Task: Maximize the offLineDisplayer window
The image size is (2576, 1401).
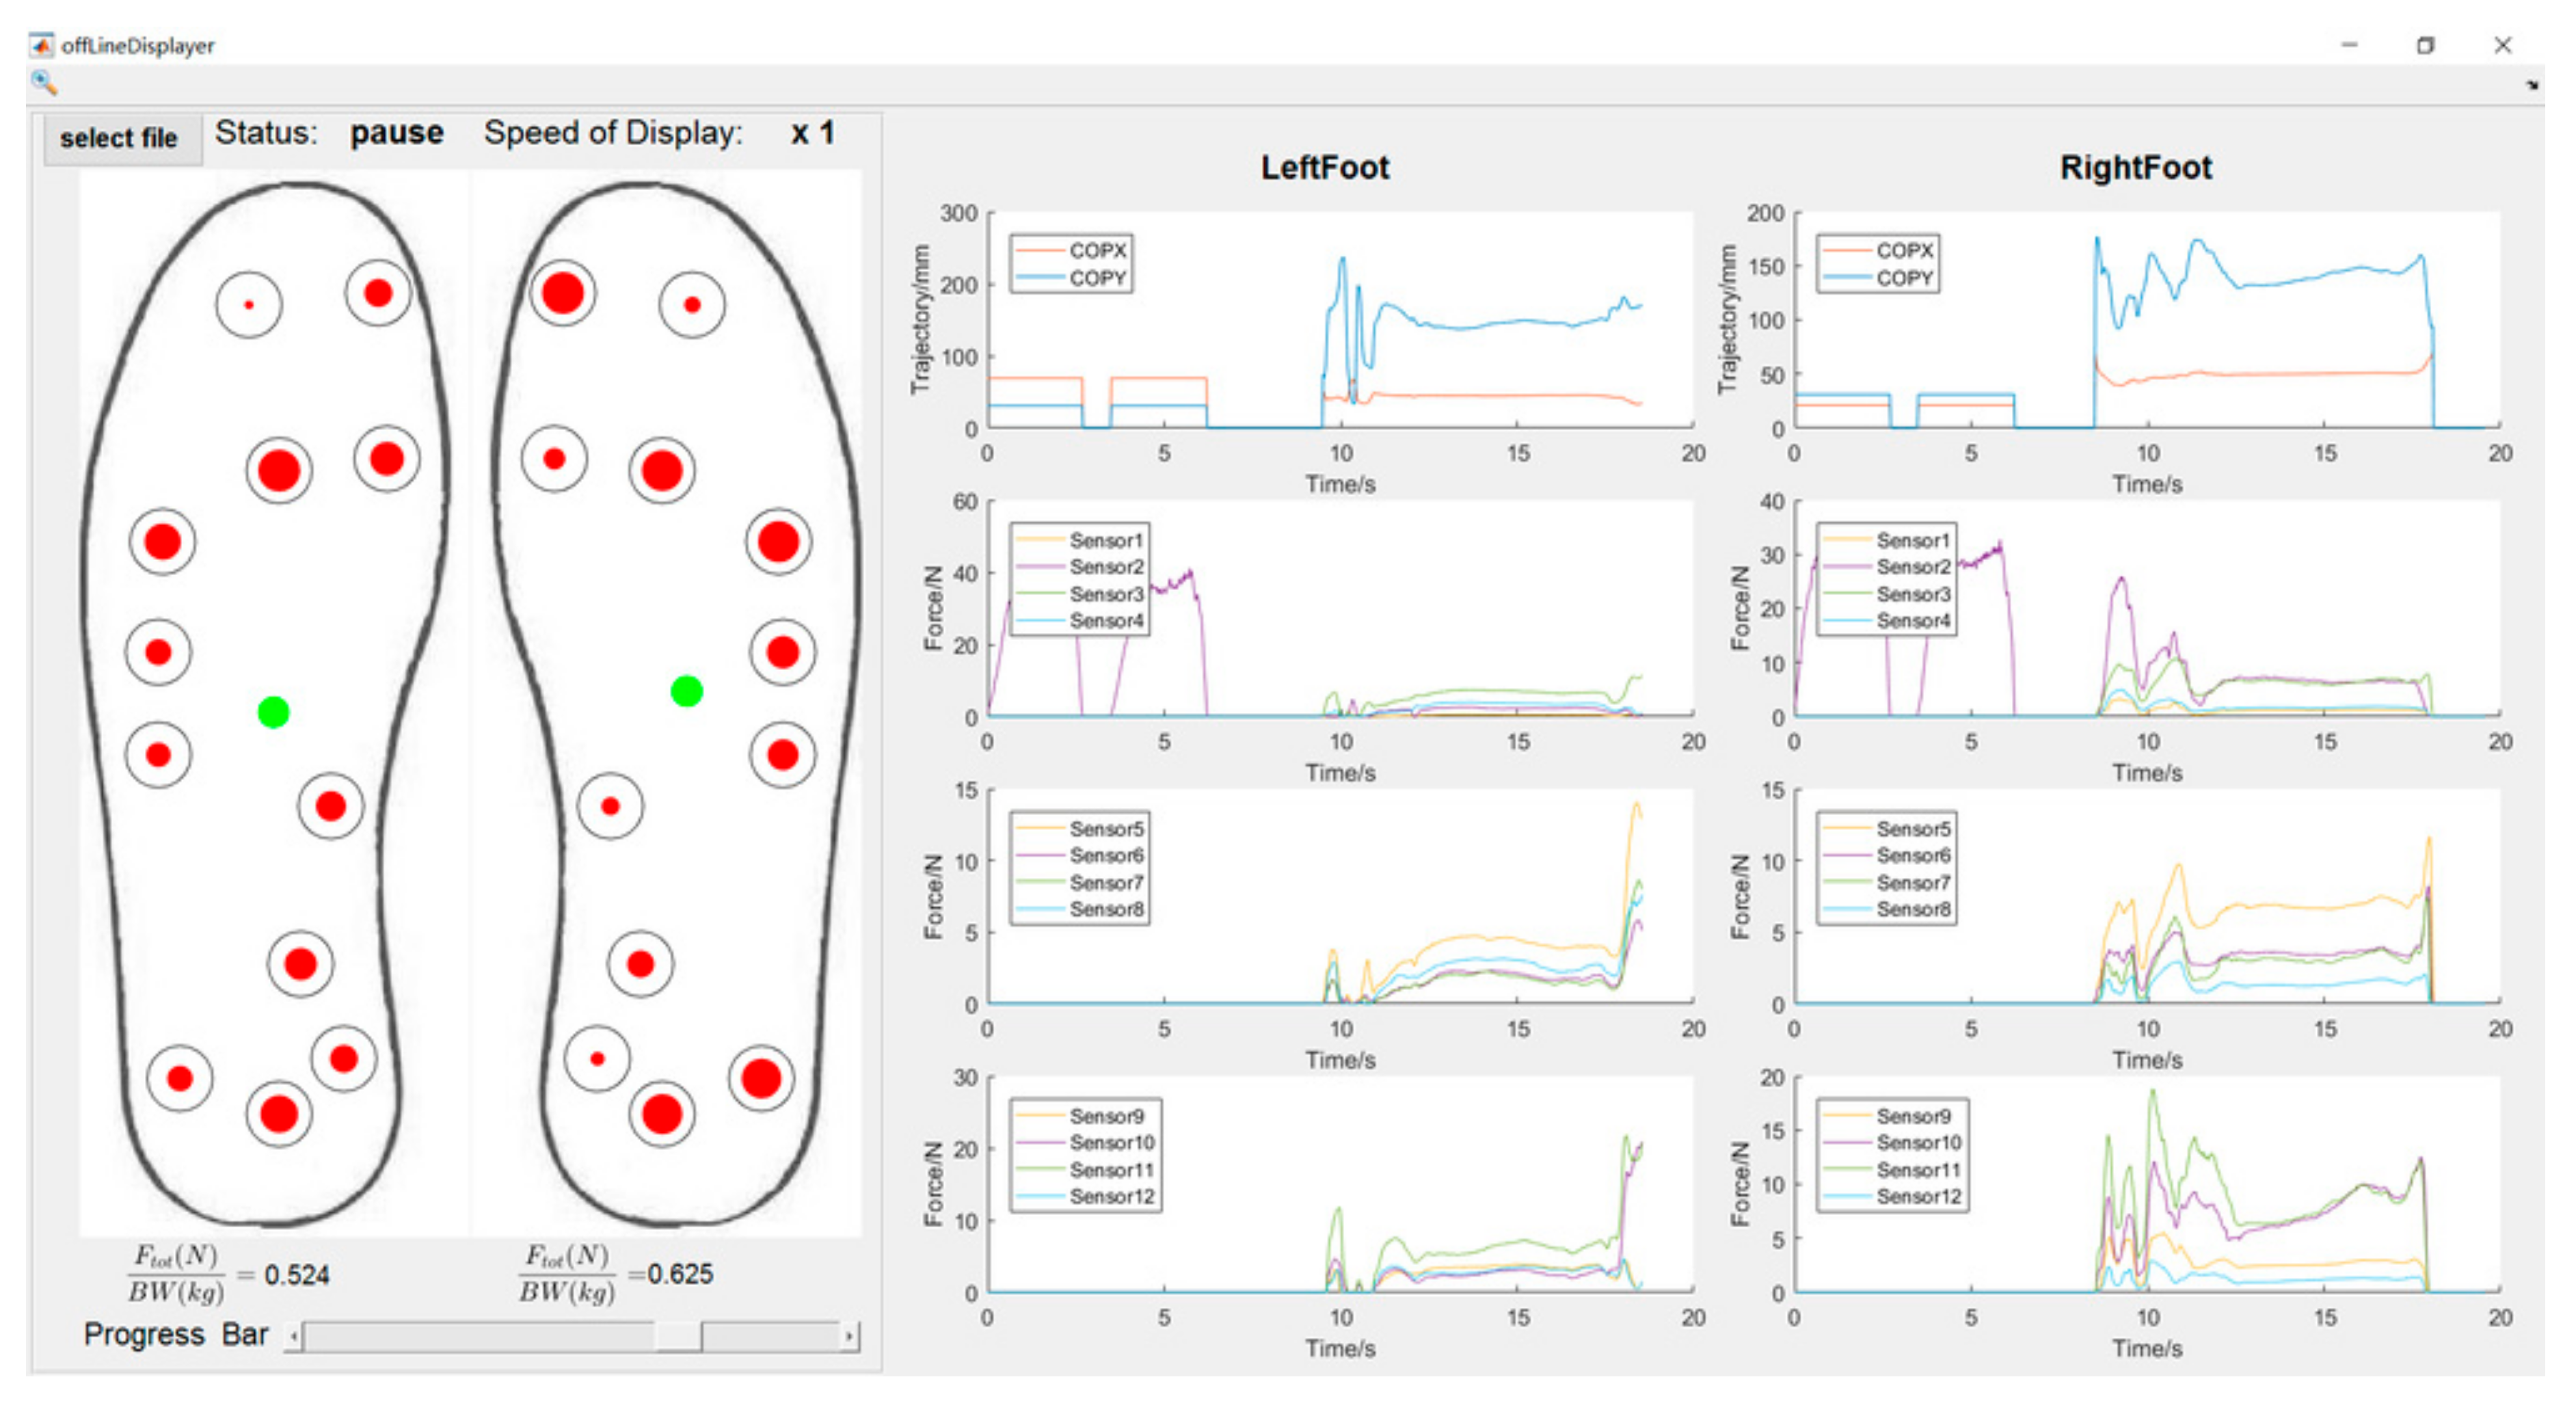Action: pos(2425,45)
